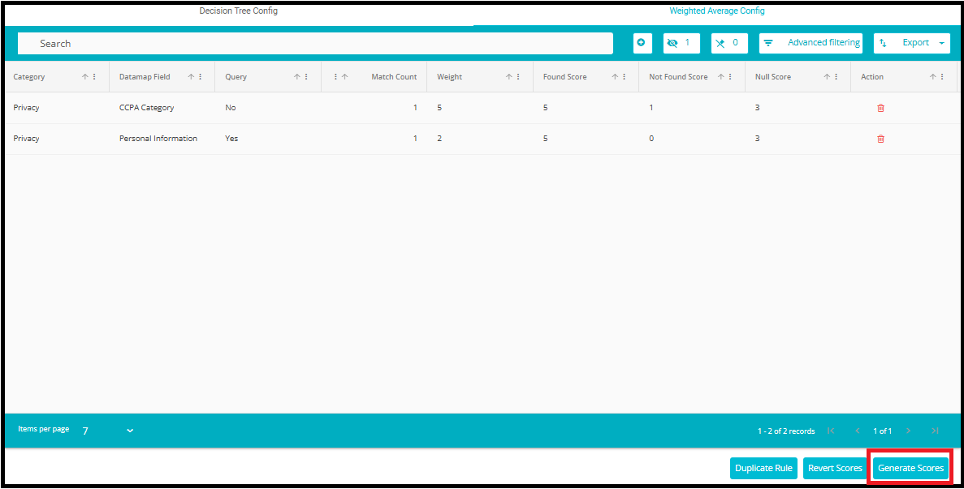
Task: Open the Not Found Score column options menu
Action: 730,77
